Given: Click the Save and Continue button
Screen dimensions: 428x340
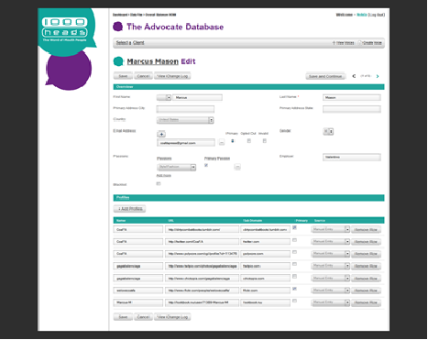Looking at the screenshot, I should click(325, 76).
